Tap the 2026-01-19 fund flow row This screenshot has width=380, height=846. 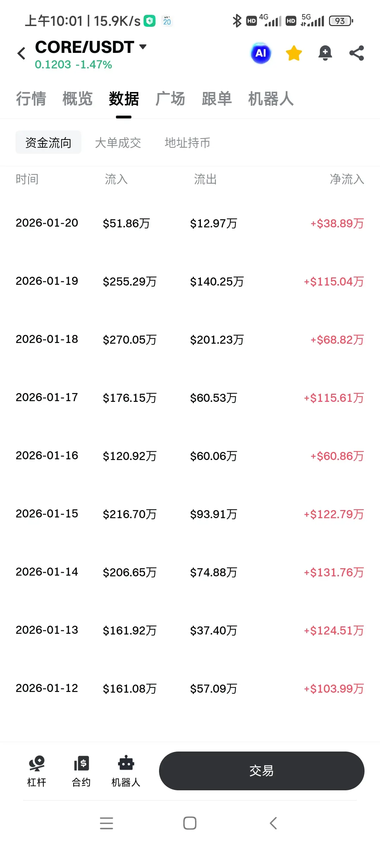tap(190, 281)
